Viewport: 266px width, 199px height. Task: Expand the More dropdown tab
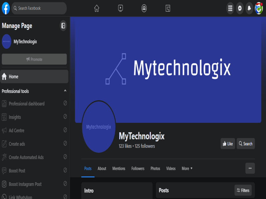tap(187, 168)
